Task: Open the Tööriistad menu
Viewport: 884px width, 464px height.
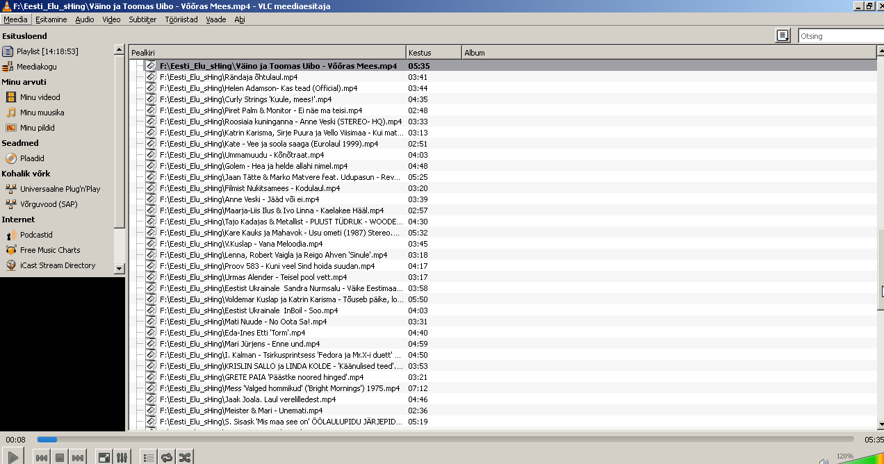Action: [x=181, y=19]
